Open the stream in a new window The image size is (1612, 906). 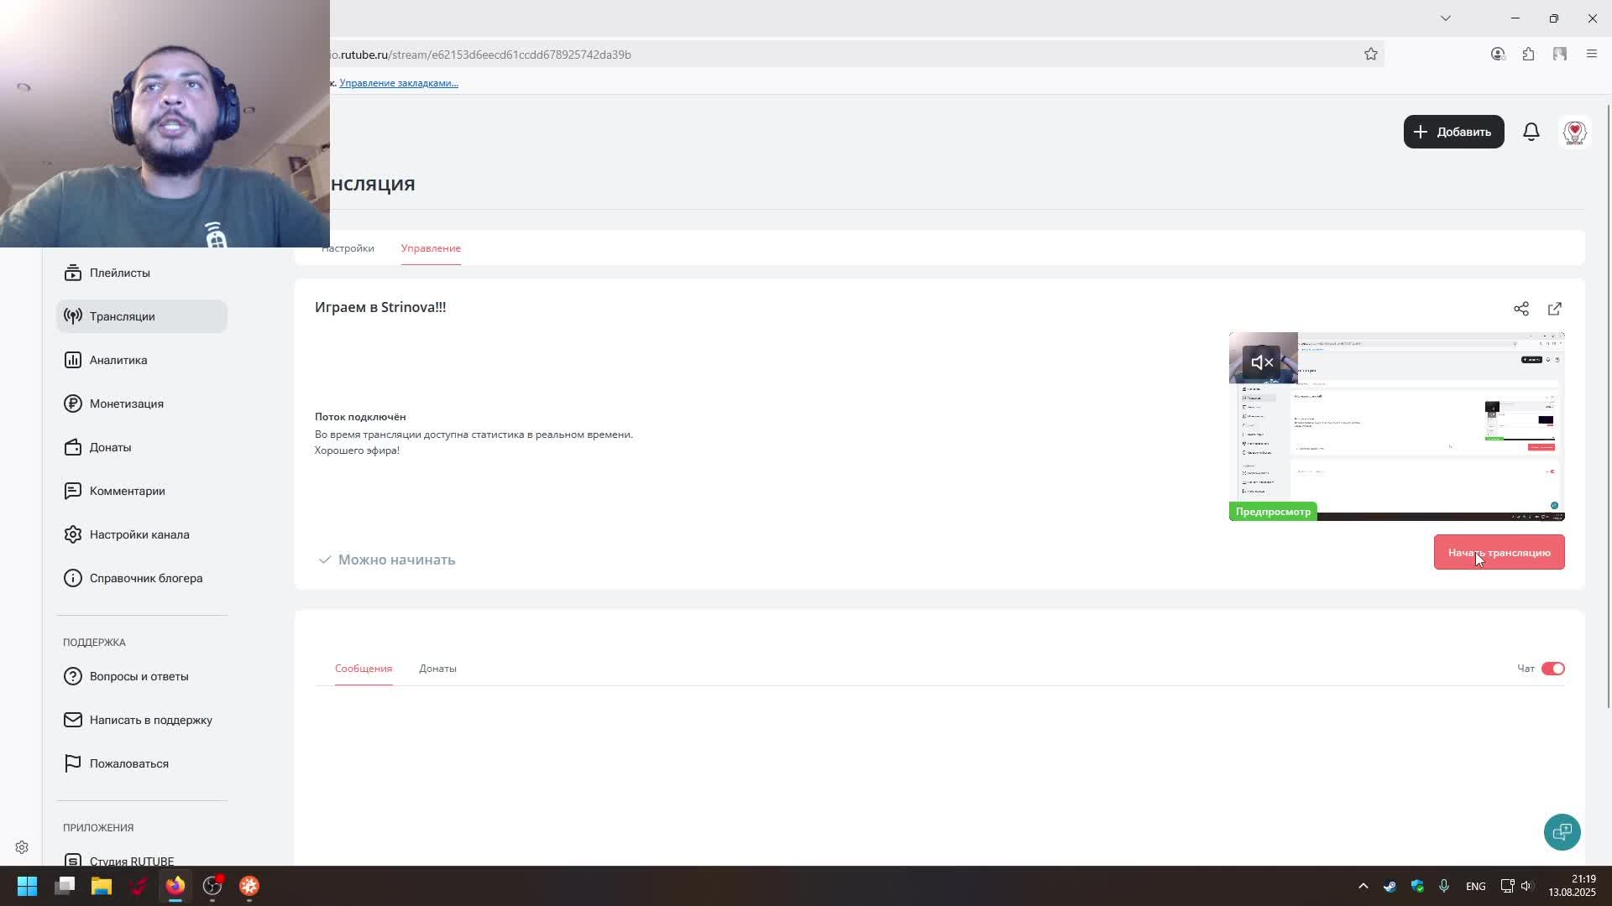pyautogui.click(x=1554, y=309)
